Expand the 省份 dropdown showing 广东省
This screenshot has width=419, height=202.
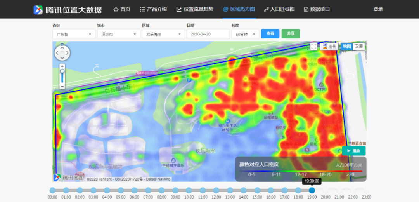tap(74, 34)
